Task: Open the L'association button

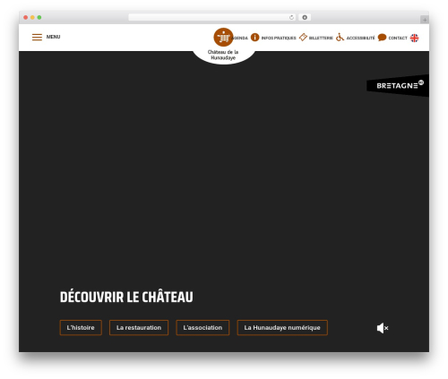Action: [202, 328]
